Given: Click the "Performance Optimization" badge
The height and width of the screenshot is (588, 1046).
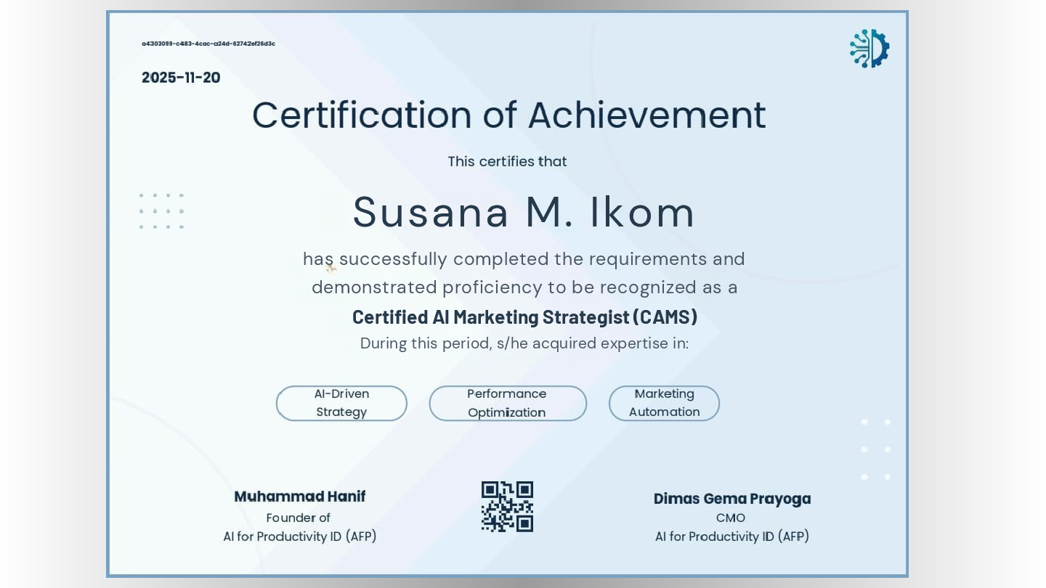Looking at the screenshot, I should pyautogui.click(x=508, y=404).
